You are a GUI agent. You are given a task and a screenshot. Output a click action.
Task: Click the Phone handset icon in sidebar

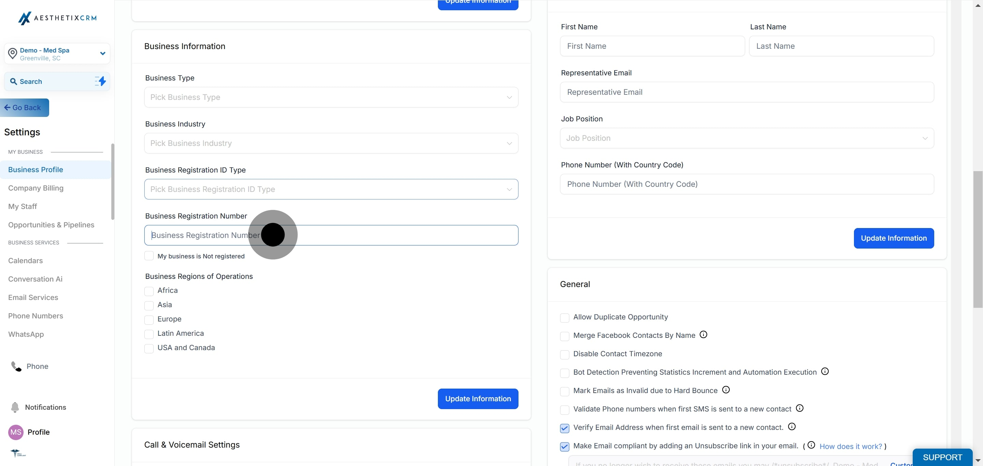coord(16,366)
